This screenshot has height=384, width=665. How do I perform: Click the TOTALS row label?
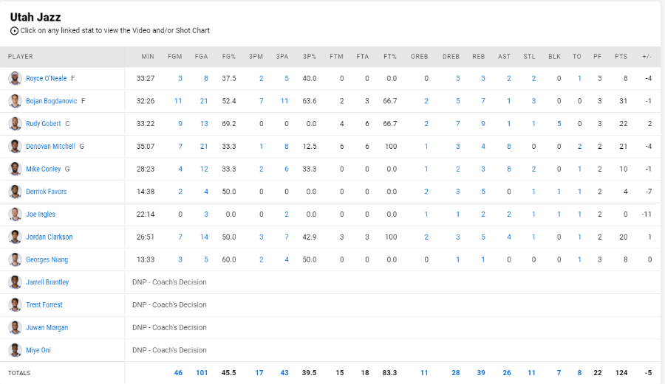[x=19, y=373]
